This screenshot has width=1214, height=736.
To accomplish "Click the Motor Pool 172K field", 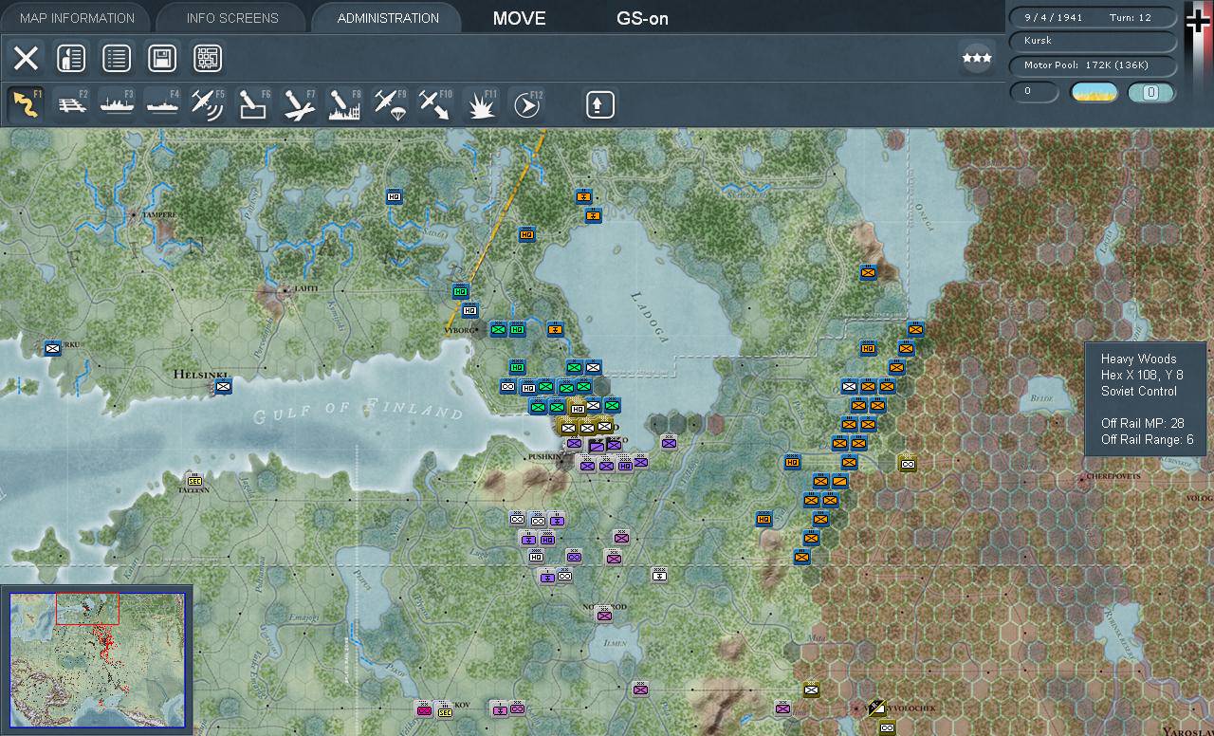I will point(1093,65).
